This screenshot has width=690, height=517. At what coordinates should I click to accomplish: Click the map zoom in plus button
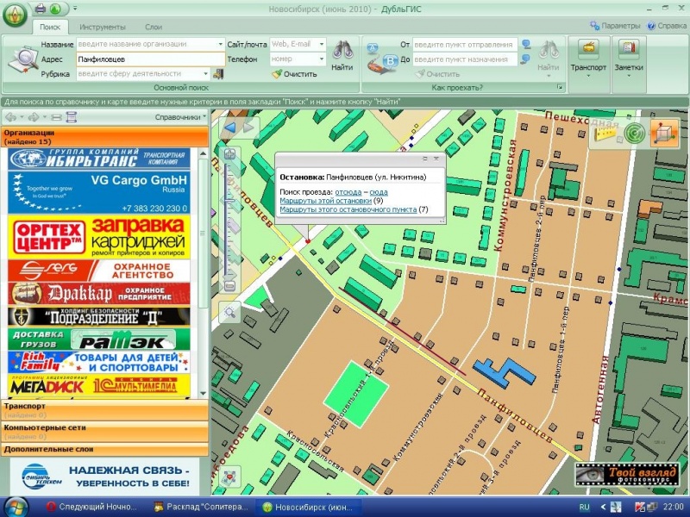tap(229, 154)
